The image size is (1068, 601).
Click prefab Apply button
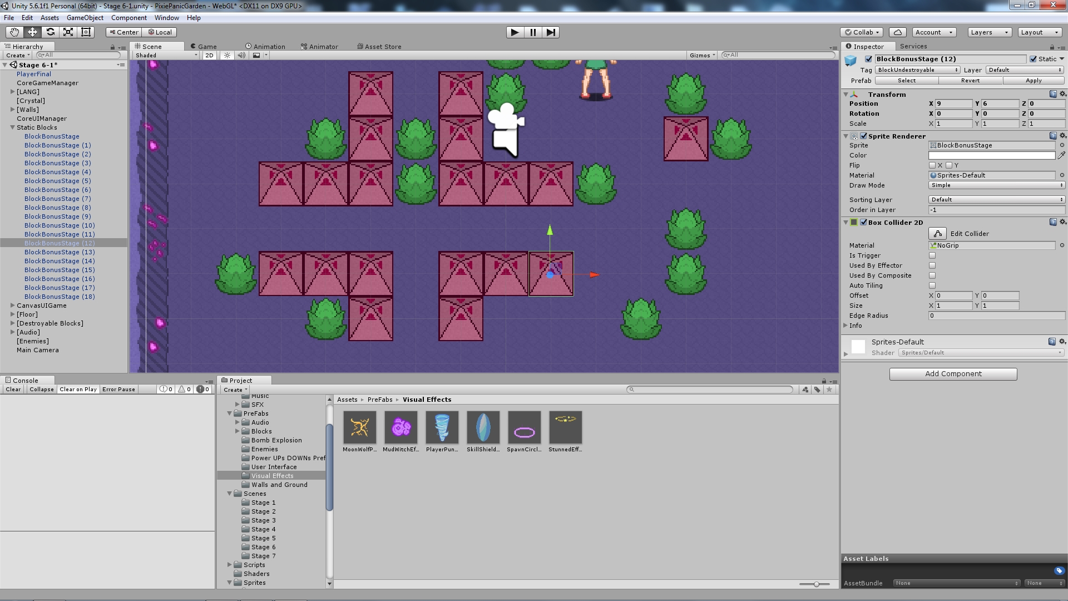click(x=1034, y=81)
